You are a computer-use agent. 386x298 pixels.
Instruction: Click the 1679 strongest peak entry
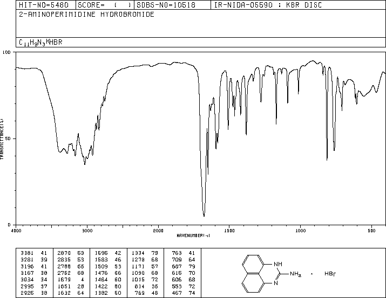click(71, 280)
